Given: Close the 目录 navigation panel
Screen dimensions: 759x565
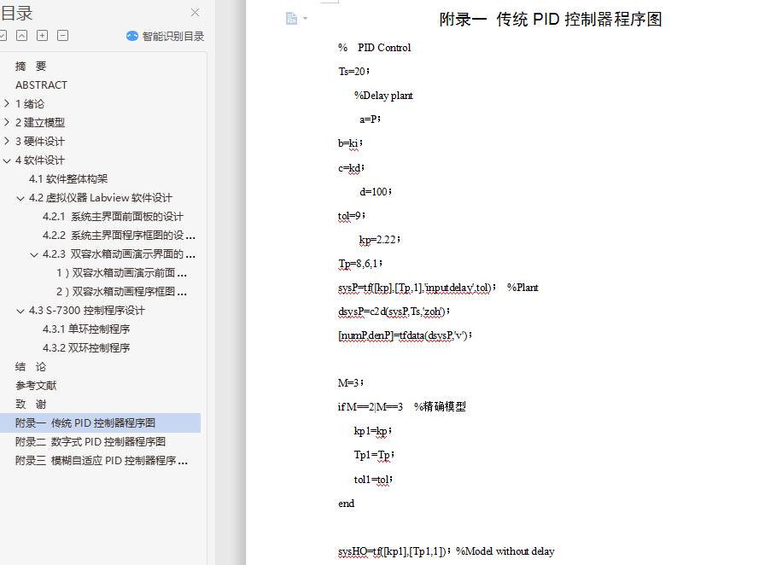Looking at the screenshot, I should [195, 13].
